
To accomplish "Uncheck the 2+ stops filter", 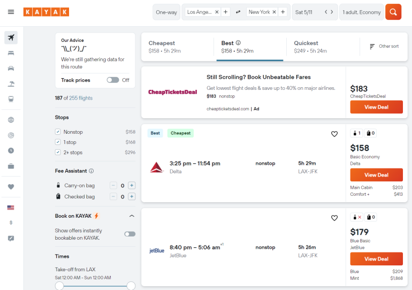I will [58, 152].
